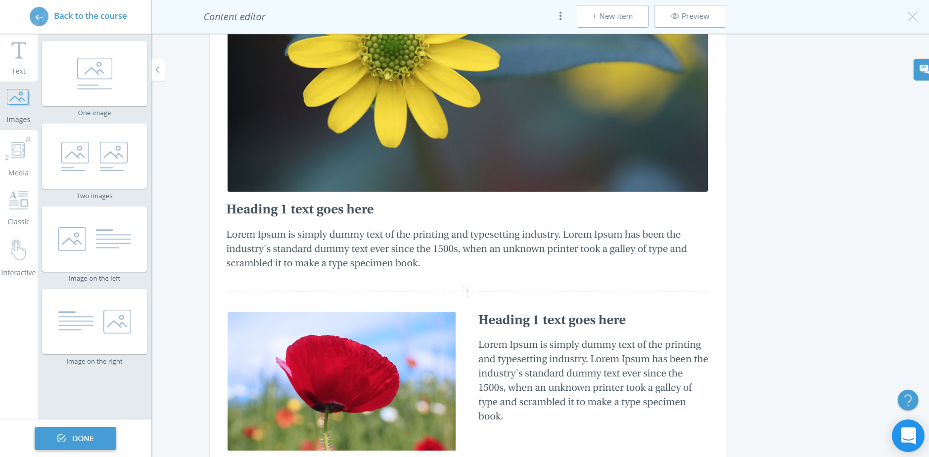The image size is (929, 457).
Task: Open the comments panel icon on the right edge
Action: (922, 69)
